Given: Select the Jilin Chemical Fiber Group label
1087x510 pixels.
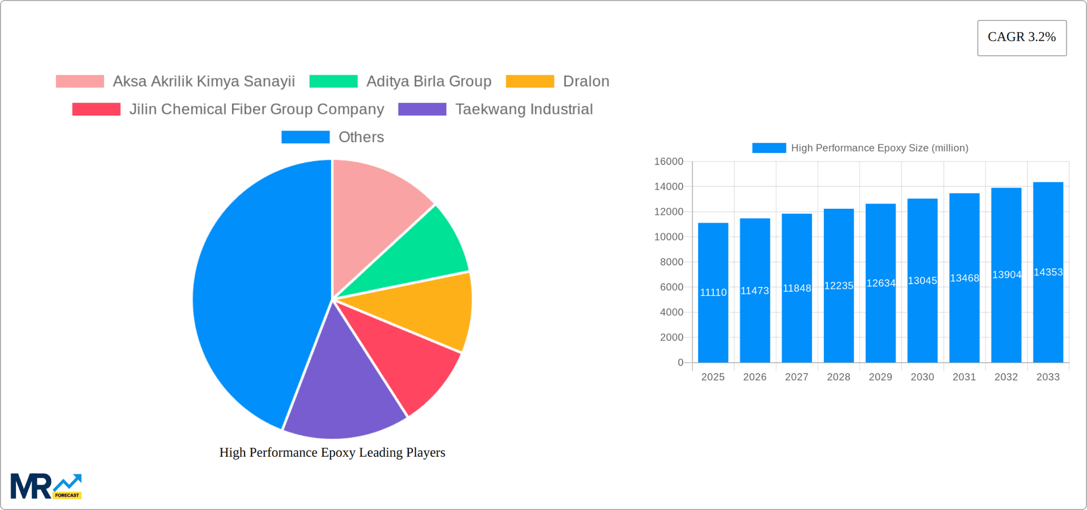Looking at the screenshot, I should tap(258, 109).
